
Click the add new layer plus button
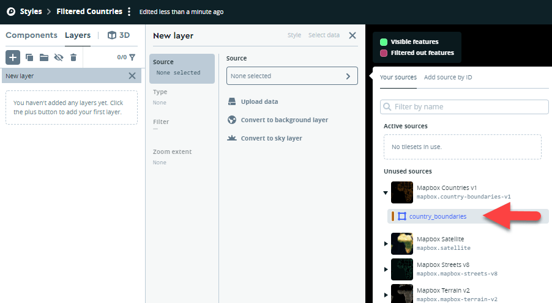13,57
